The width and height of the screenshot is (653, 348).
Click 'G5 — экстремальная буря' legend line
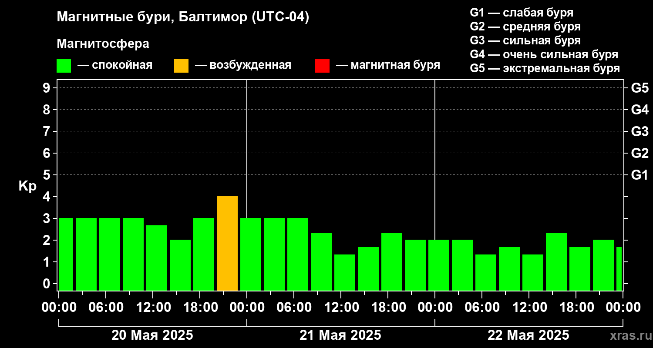545,68
